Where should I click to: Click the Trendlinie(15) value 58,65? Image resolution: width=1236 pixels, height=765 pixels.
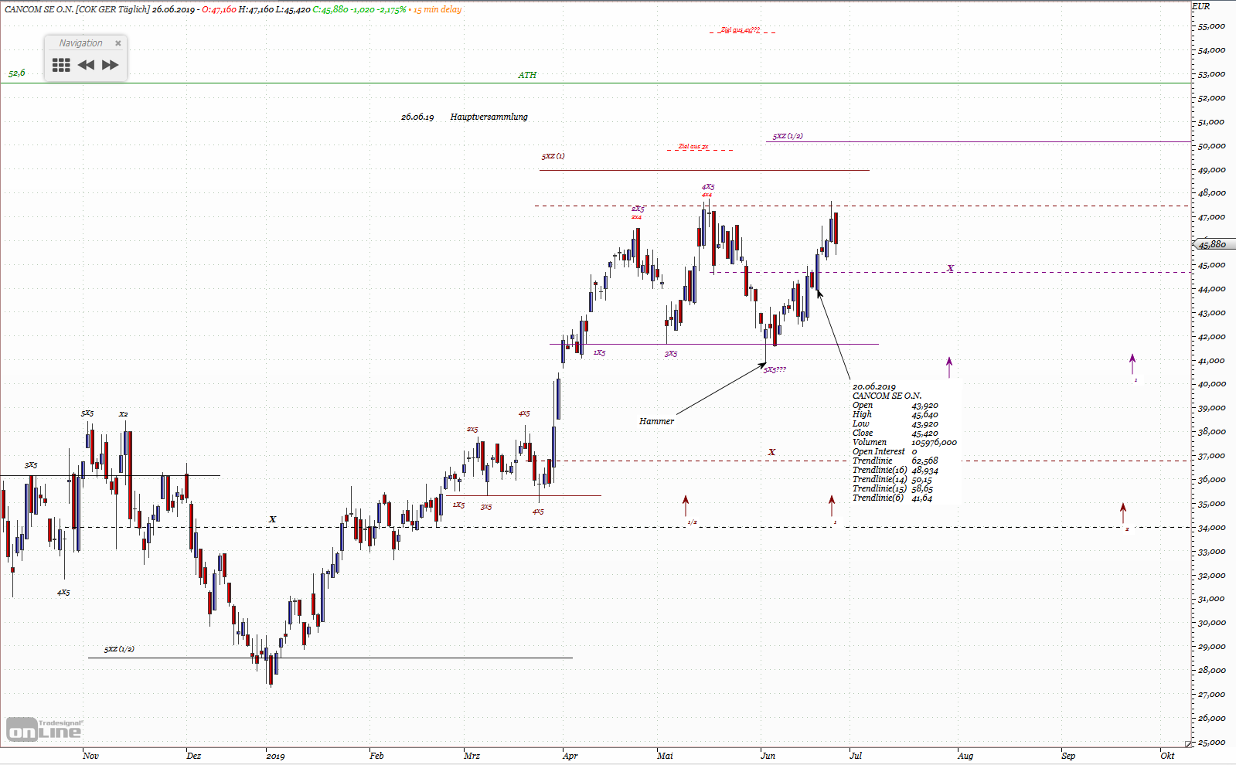(x=922, y=488)
